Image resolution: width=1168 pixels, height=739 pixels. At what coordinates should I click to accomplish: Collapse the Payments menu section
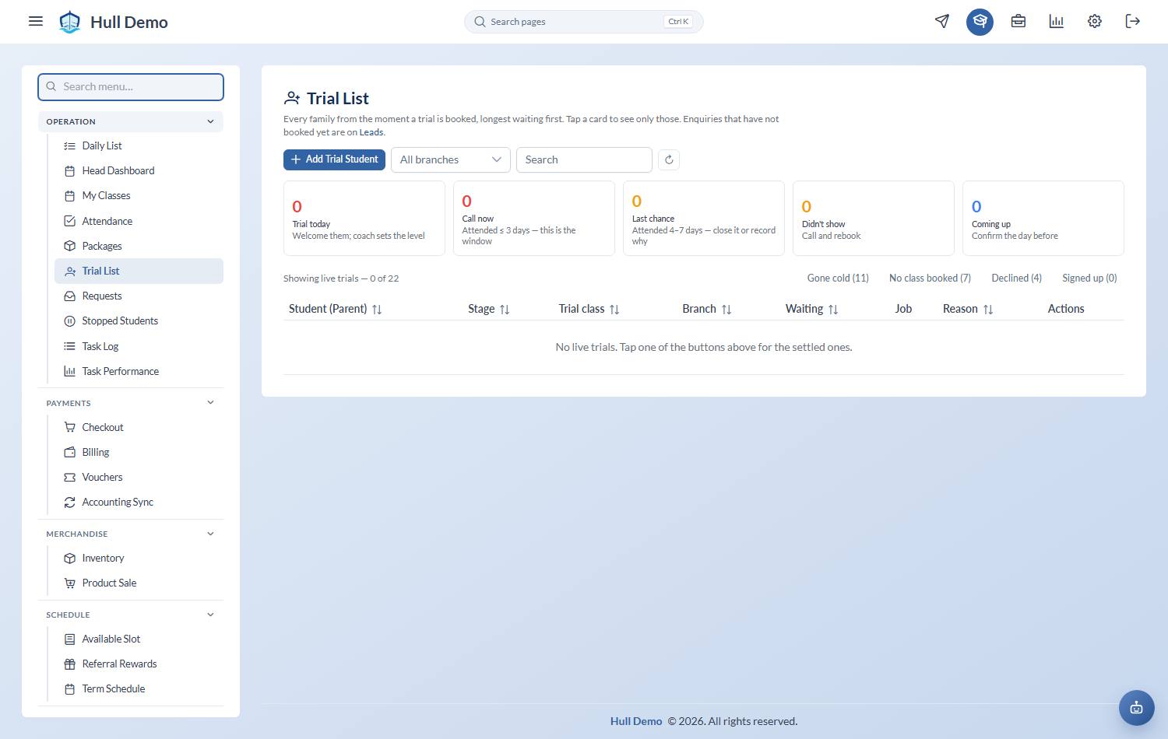[131, 403]
